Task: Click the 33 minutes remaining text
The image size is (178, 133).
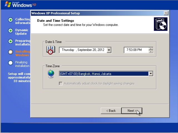Action: 22,81
